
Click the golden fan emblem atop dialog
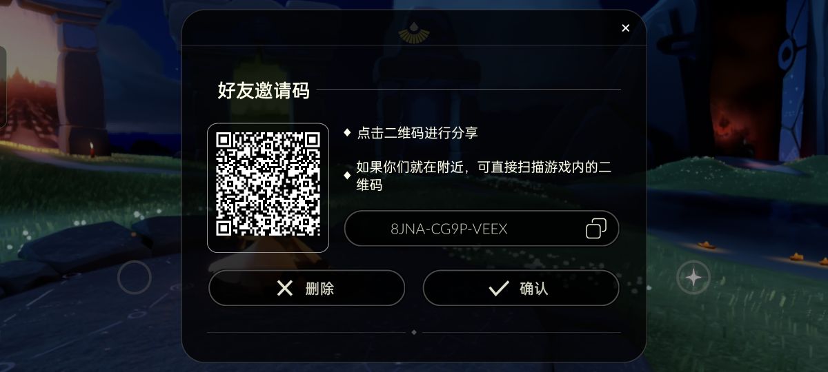414,31
